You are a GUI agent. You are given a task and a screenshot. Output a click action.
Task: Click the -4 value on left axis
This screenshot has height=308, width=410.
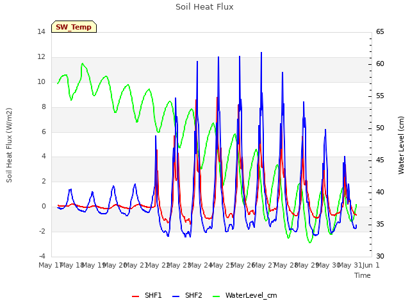pyautogui.click(x=42, y=256)
